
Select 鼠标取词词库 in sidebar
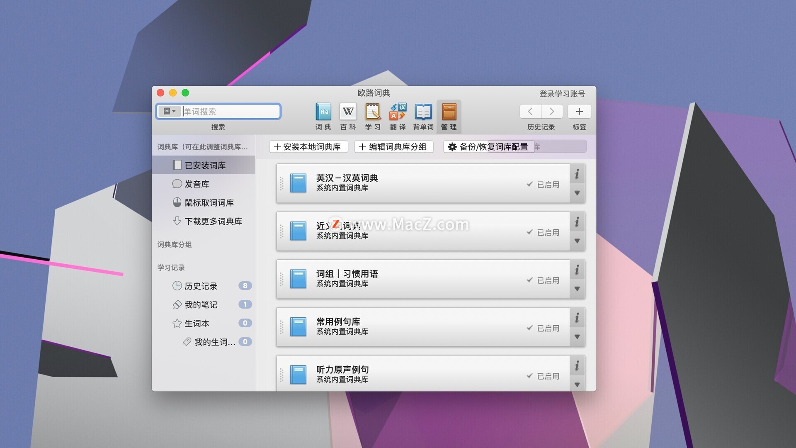(x=204, y=202)
